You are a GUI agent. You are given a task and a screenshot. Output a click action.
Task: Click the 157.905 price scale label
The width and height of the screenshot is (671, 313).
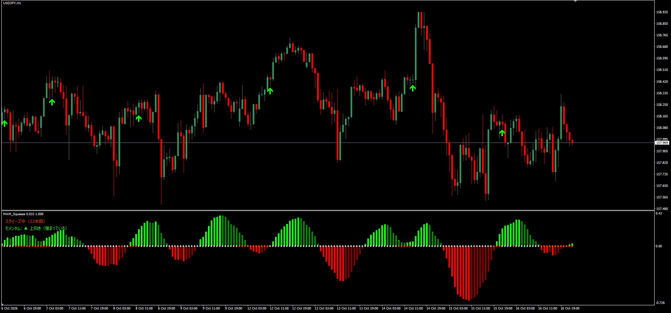click(662, 151)
